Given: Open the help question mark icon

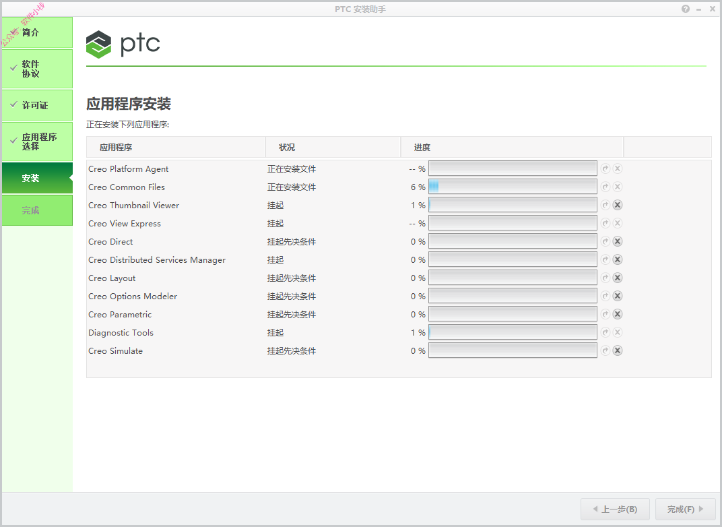Looking at the screenshot, I should (686, 9).
